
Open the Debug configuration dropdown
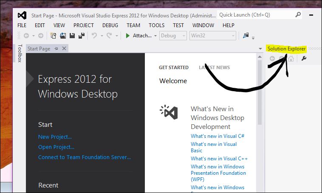173,36
